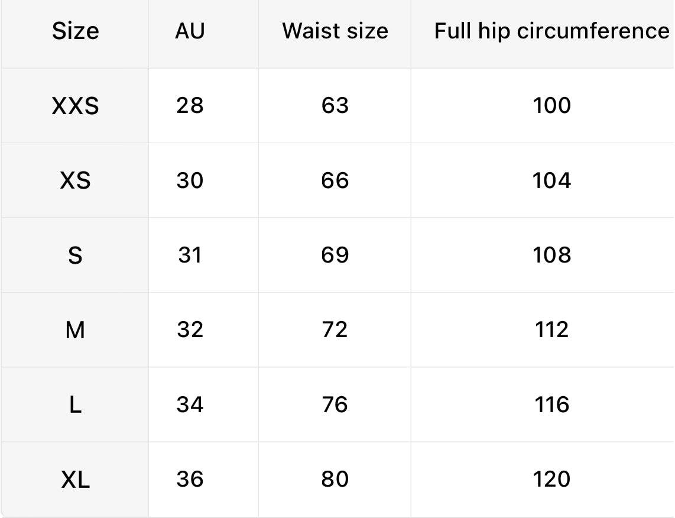Image resolution: width=675 pixels, height=518 pixels.
Task: Select the M size row label
Action: click(75, 330)
